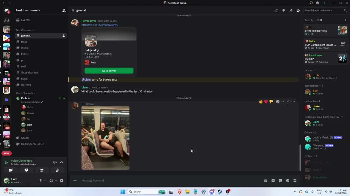The image size is (350, 196).
Task: Toggle microphone mute
Action: tap(41, 180)
